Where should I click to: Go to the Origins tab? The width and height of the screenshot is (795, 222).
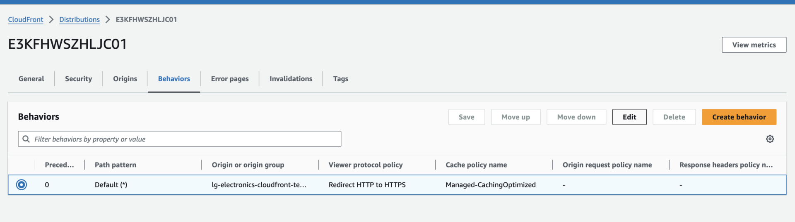(125, 79)
